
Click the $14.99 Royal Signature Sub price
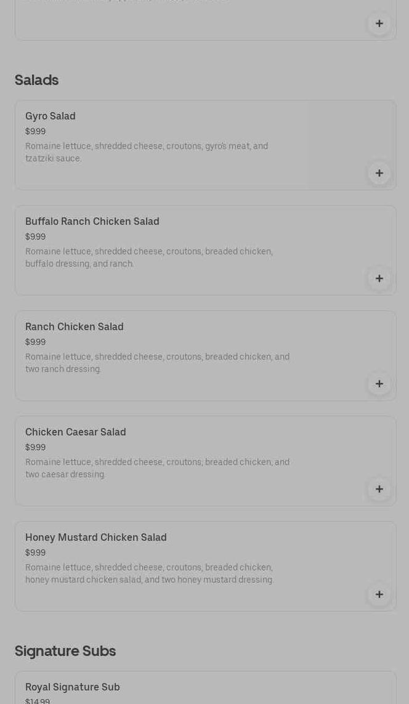(37, 701)
